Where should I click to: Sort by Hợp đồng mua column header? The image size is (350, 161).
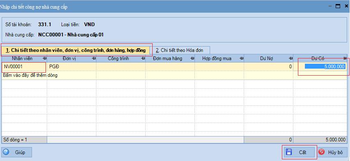(219, 58)
